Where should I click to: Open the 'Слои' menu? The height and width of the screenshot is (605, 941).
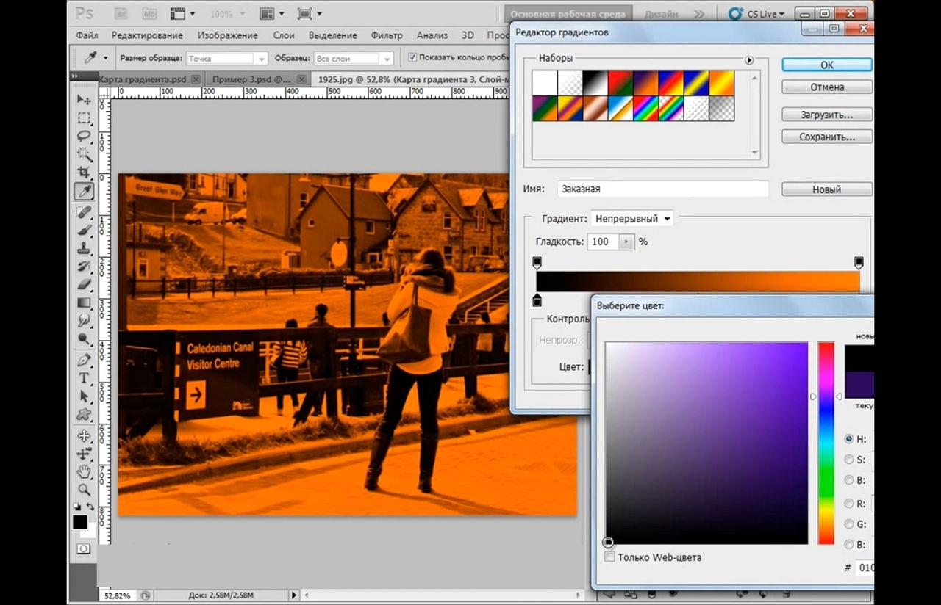tap(284, 35)
